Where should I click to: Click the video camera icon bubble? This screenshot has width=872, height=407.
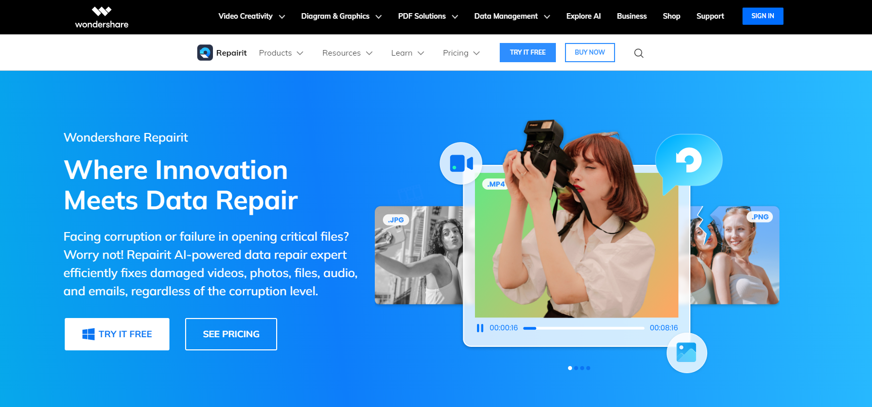(461, 163)
